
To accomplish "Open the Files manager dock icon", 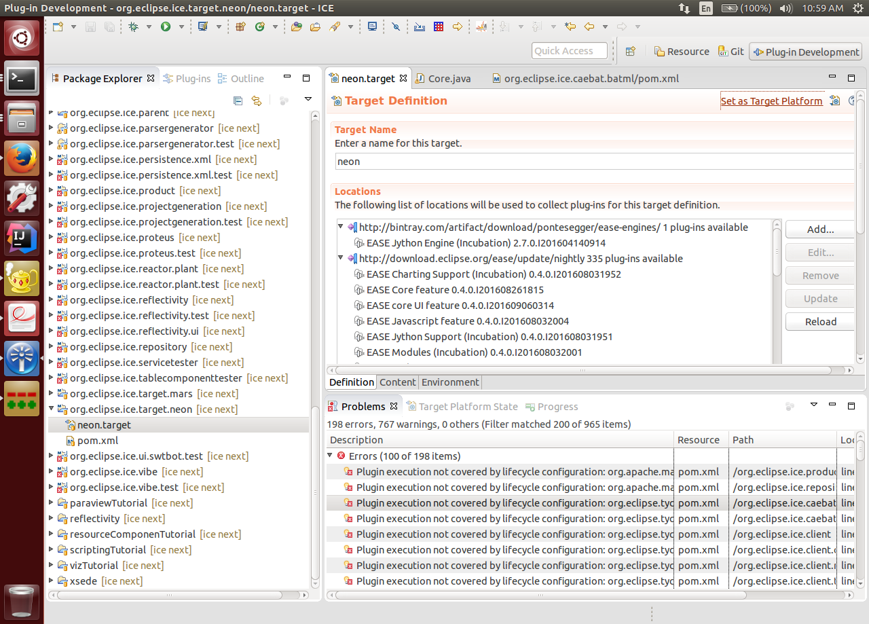I will 22,118.
